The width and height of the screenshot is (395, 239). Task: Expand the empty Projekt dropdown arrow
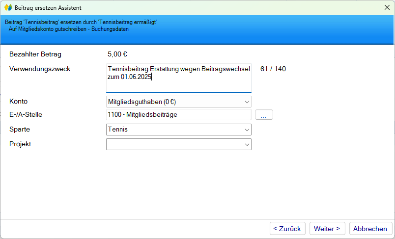coord(246,144)
